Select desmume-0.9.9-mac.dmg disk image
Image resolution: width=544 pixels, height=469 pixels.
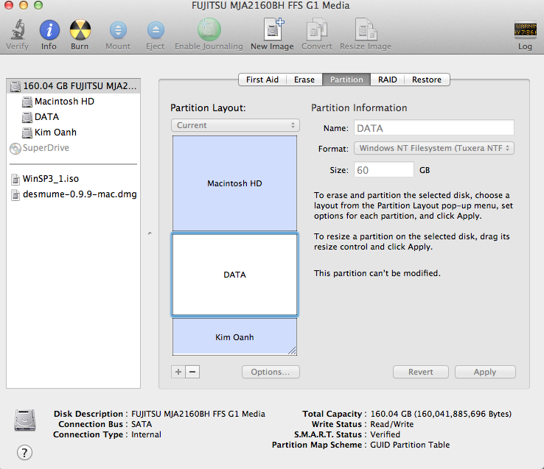coord(74,194)
